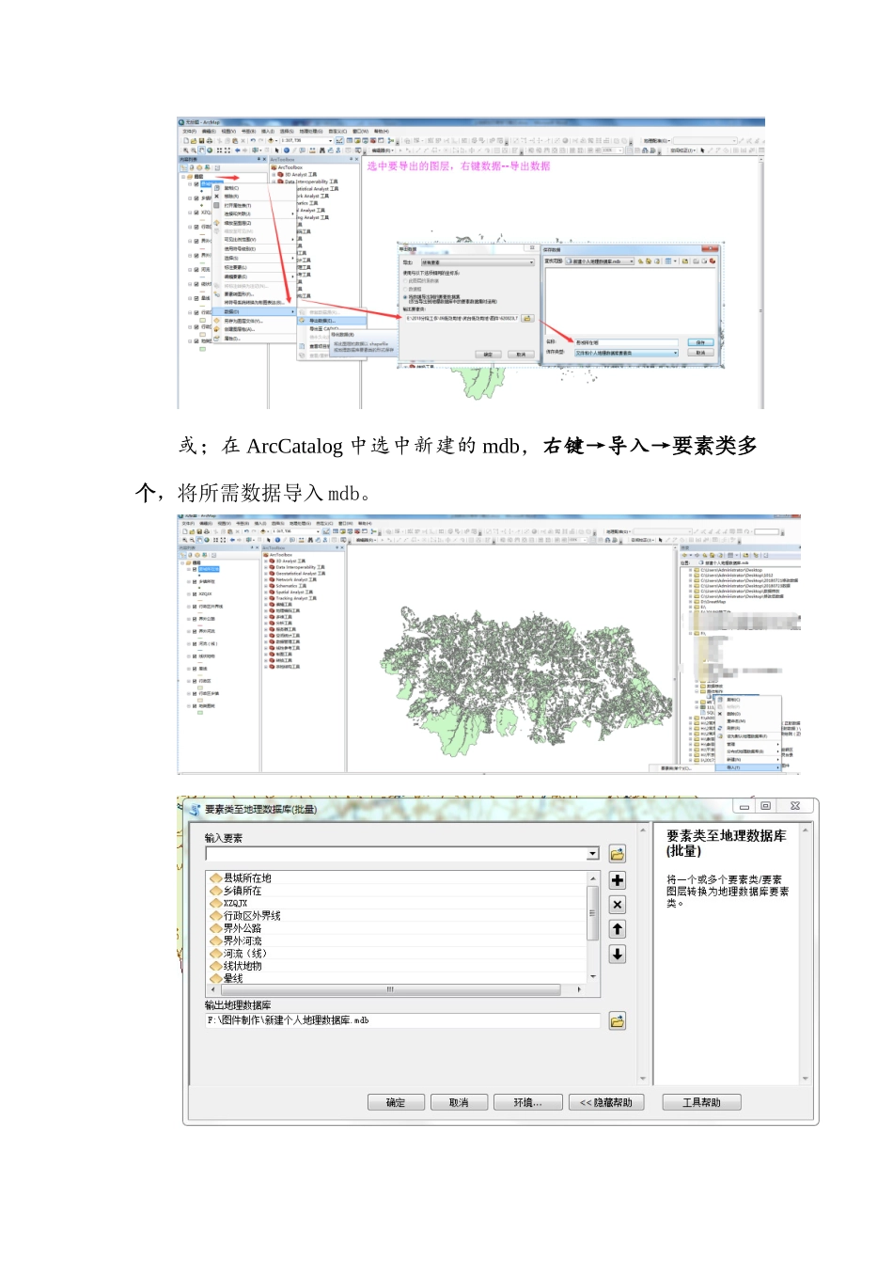Viewport: 893px width, 1264px height.
Task: Close the 要素类至地理数据库 dialog
Action: pyautogui.click(x=795, y=806)
